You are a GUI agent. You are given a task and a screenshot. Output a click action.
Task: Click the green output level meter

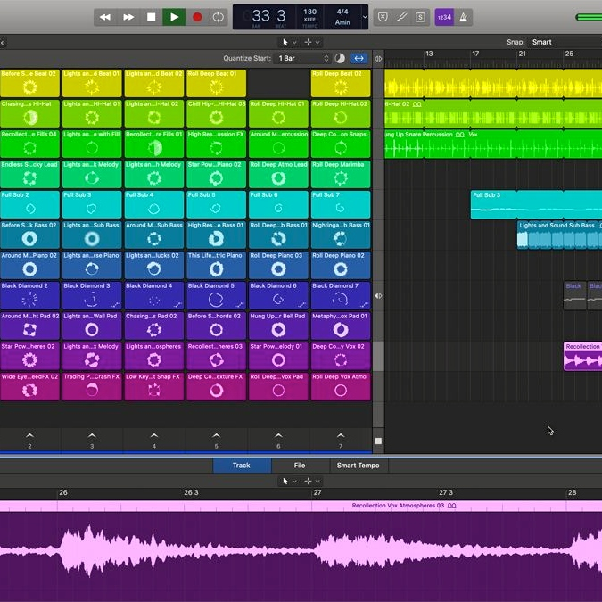[589, 17]
